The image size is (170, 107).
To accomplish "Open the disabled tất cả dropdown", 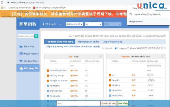I will click(112, 24).
